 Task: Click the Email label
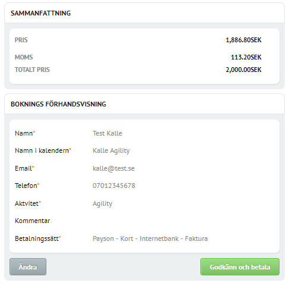tap(24, 168)
